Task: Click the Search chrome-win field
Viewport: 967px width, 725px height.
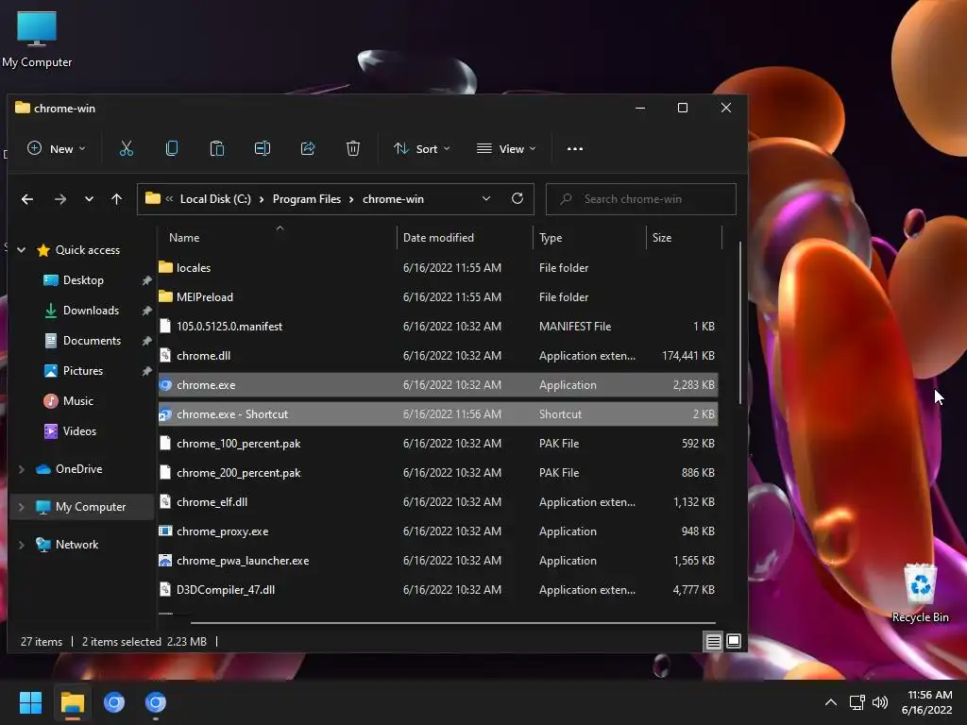Action: 641,199
